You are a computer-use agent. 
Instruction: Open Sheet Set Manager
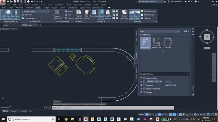(108, 15)
